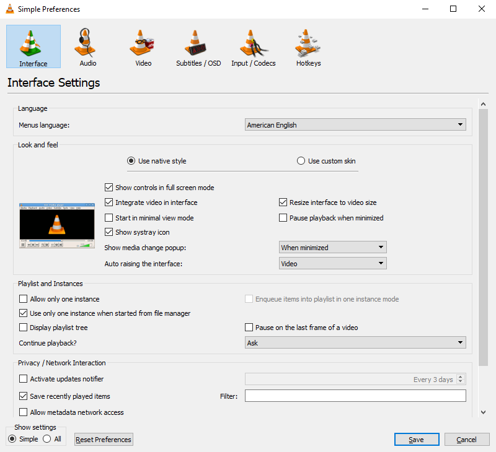Open Show media change popup dropdown
The height and width of the screenshot is (452, 496).
click(x=333, y=247)
